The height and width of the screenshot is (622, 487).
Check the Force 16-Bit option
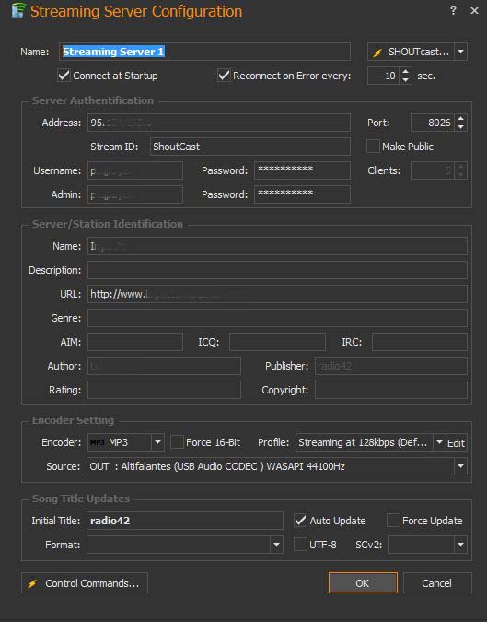[177, 442]
